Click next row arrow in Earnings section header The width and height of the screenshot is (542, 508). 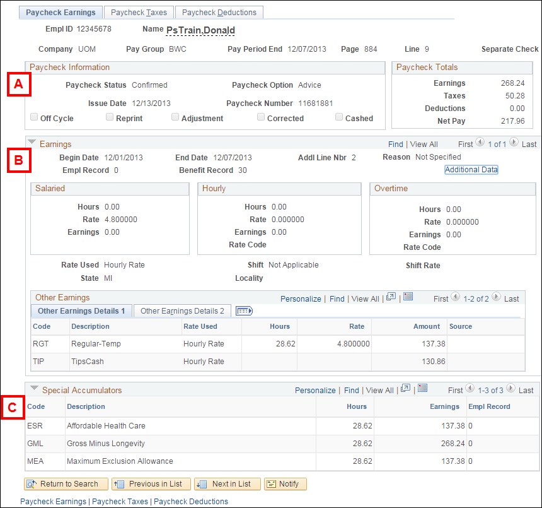tap(514, 143)
